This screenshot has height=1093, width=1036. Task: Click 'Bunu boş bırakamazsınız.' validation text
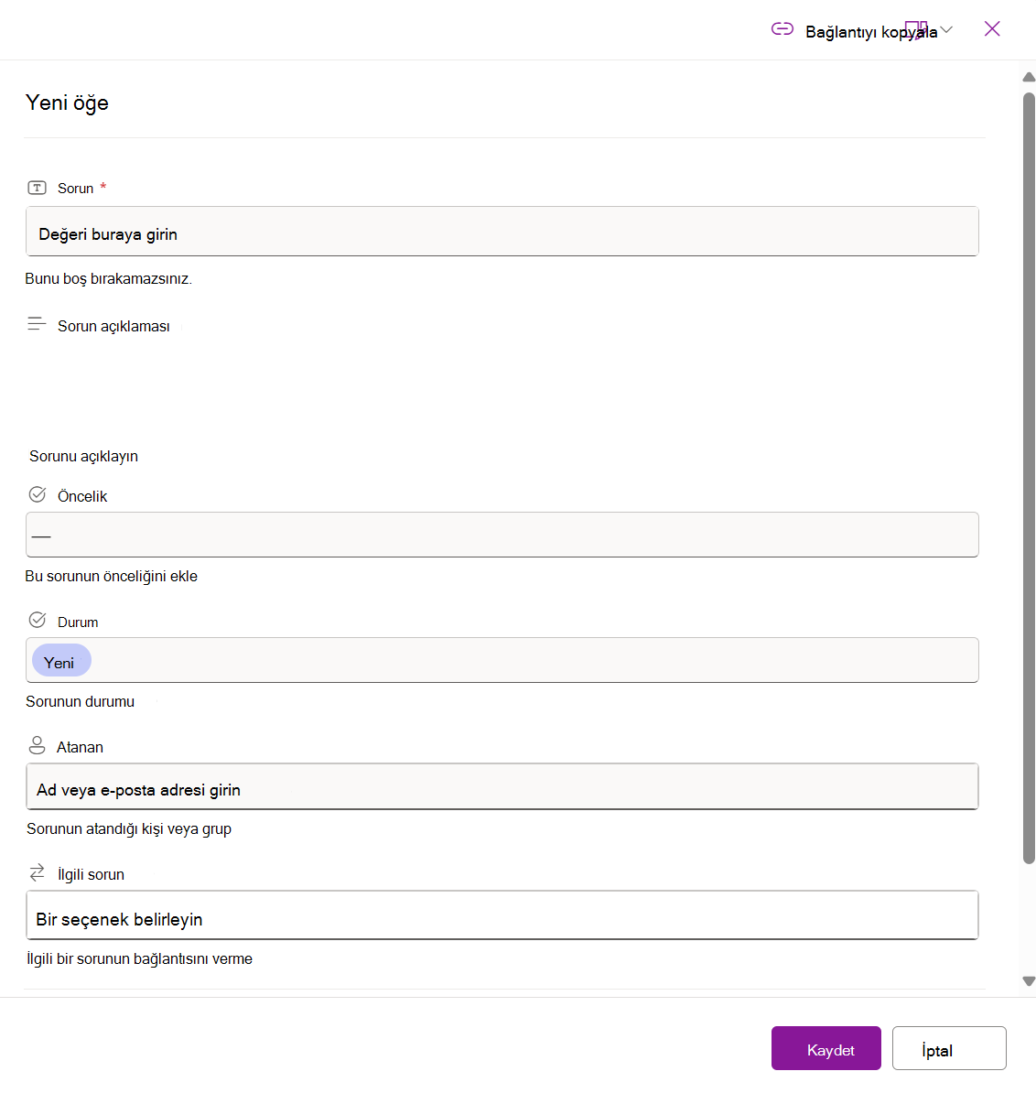[109, 279]
